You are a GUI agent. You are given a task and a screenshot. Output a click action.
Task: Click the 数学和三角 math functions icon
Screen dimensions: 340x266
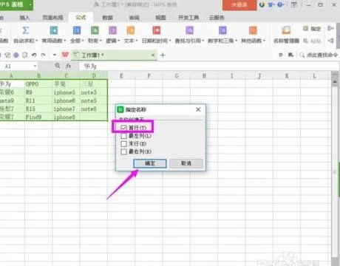[x=222, y=30]
